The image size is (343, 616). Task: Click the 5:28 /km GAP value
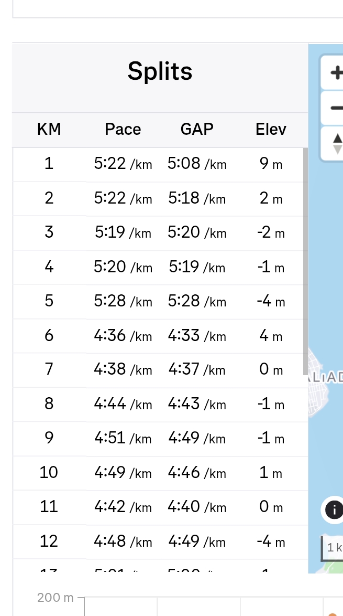click(197, 301)
